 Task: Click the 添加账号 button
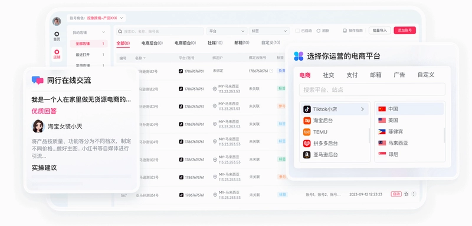click(405, 31)
